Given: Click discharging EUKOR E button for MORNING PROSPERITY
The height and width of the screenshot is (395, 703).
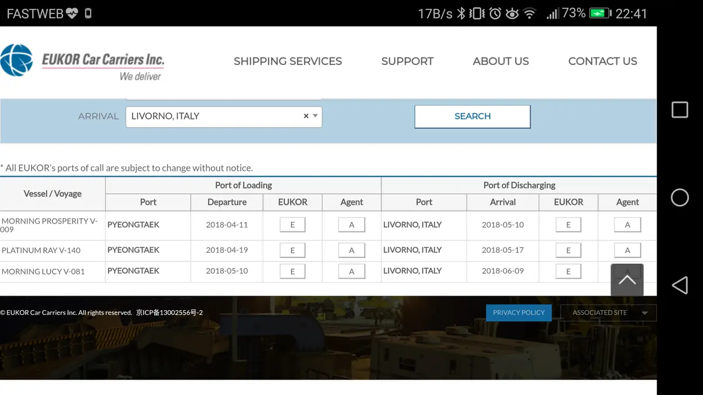Looking at the screenshot, I should pyautogui.click(x=568, y=225).
